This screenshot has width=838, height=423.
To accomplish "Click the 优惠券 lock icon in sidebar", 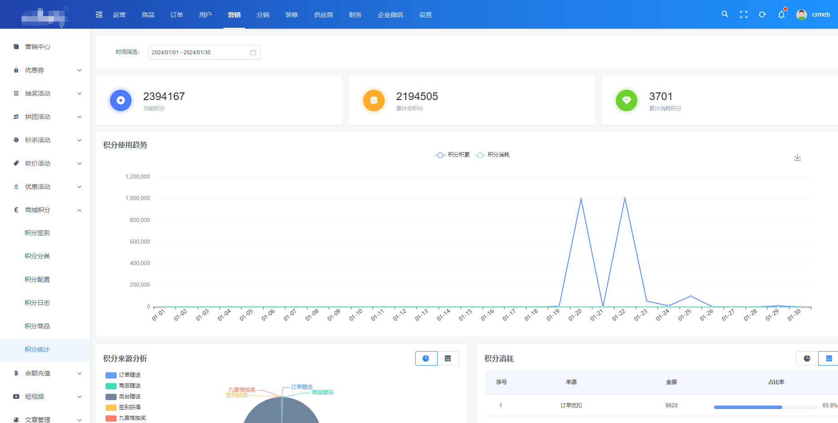I will [x=16, y=70].
